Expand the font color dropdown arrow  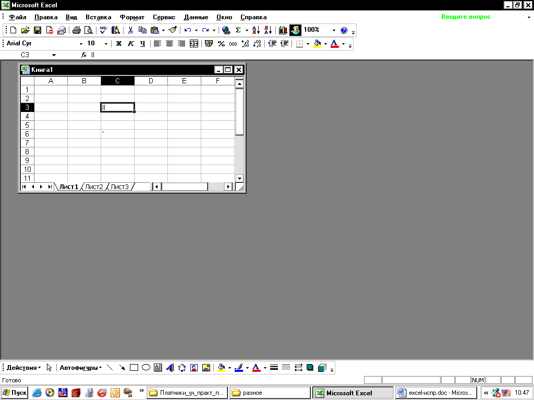(x=343, y=44)
